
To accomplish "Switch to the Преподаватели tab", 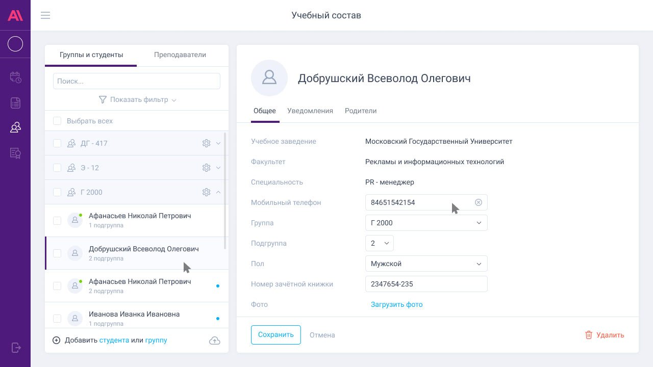I will (180, 55).
